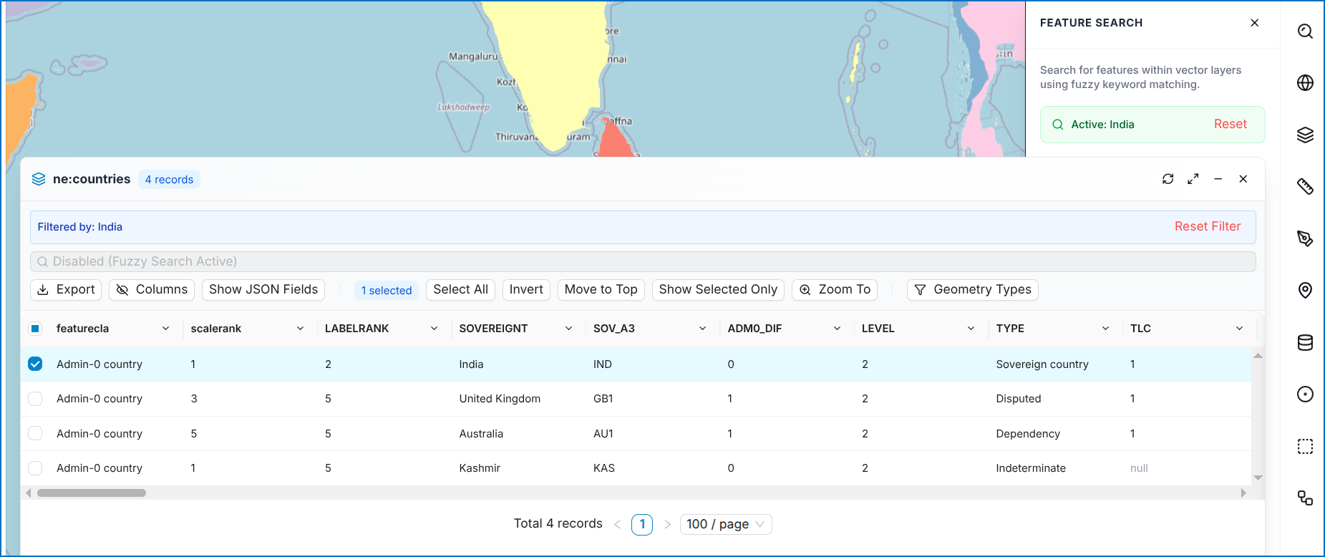The width and height of the screenshot is (1325, 557).
Task: Uncheck the India row checkbox
Action: (x=35, y=364)
